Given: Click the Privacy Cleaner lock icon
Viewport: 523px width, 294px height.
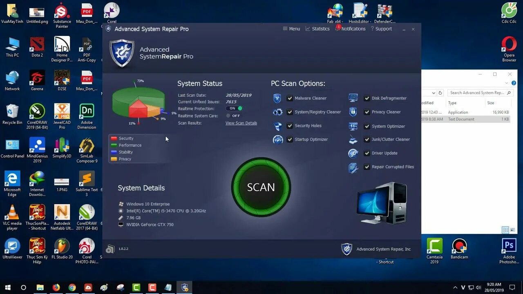Looking at the screenshot, I should tap(353, 112).
